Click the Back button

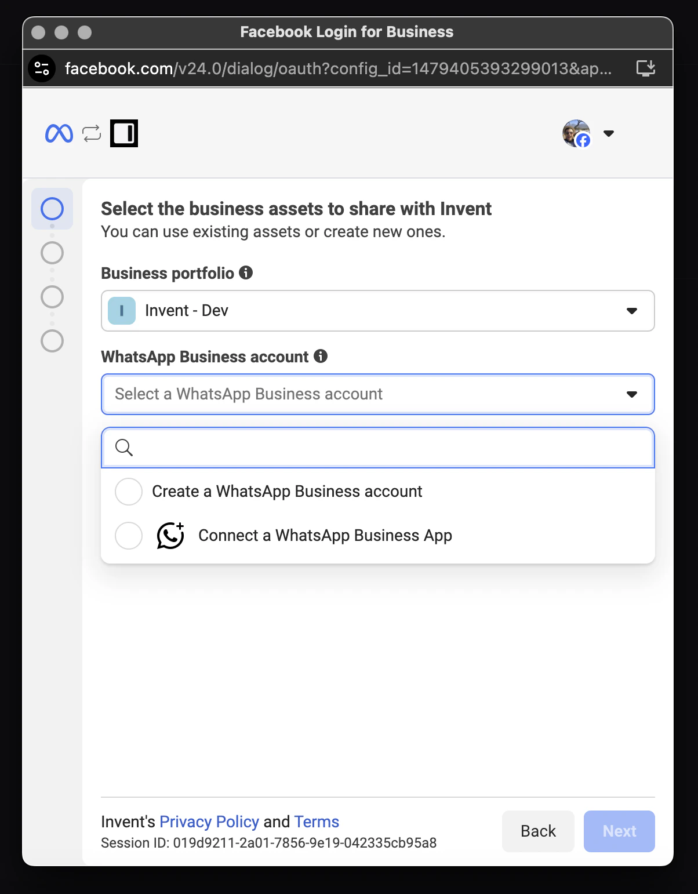pos(537,831)
